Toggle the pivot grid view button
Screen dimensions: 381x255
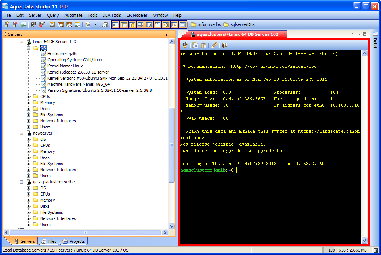[x=149, y=24]
